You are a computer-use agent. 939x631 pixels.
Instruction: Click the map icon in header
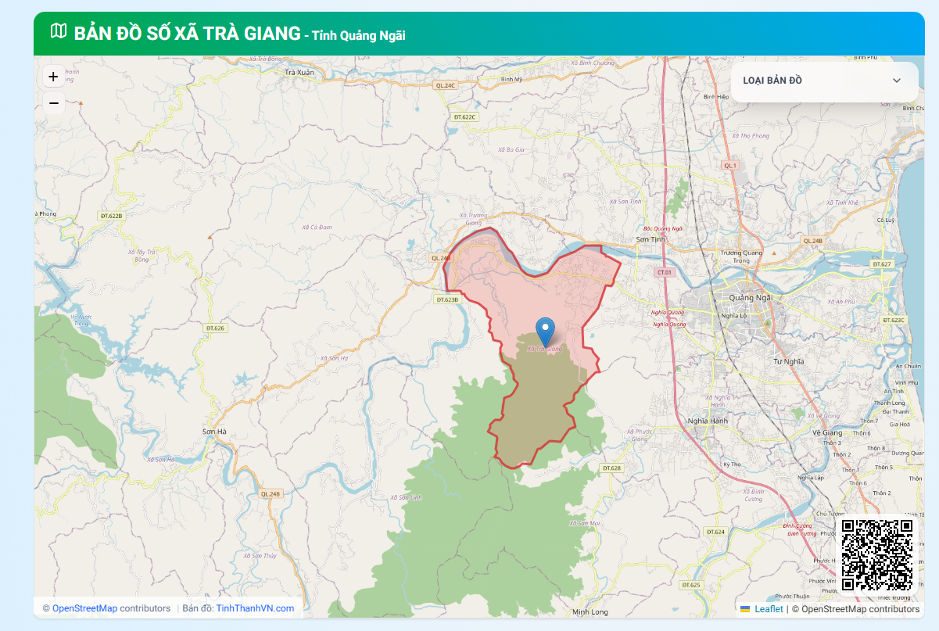(x=59, y=31)
